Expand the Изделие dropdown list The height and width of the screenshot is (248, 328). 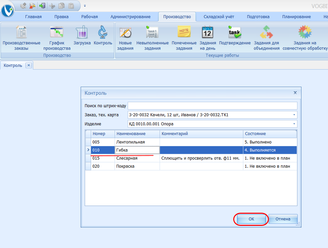click(294, 124)
